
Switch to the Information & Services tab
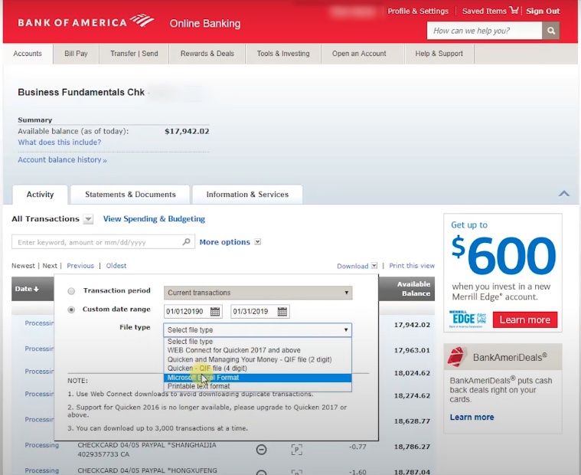247,195
